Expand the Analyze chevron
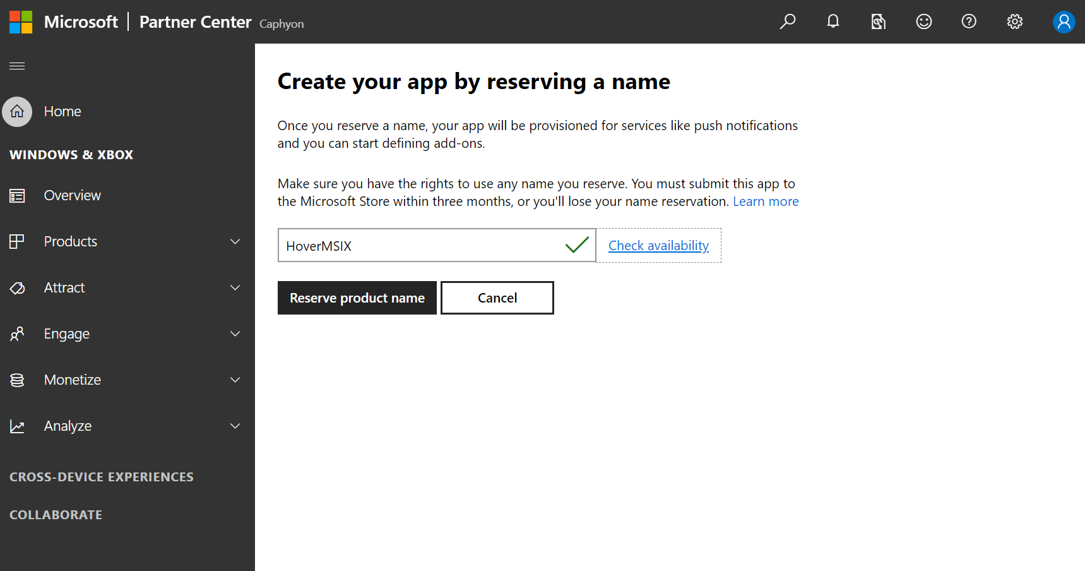This screenshot has height=571, width=1085. click(x=235, y=426)
